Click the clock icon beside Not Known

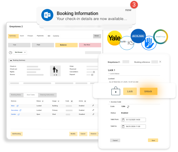11,53
